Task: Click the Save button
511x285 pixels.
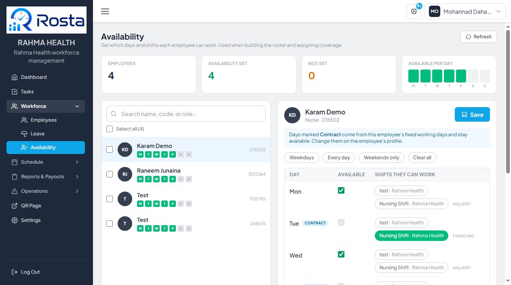Action: pyautogui.click(x=472, y=114)
